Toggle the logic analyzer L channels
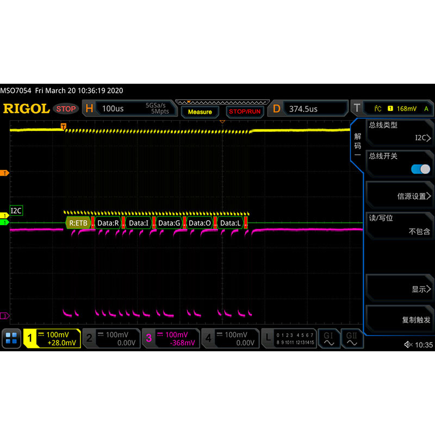Screen dimensions: 435x435 (x=289, y=338)
